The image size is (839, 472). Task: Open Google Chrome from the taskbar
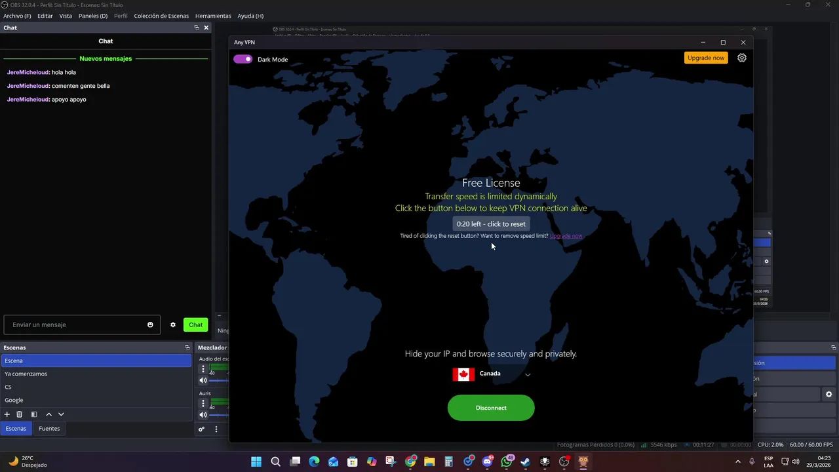tap(410, 462)
